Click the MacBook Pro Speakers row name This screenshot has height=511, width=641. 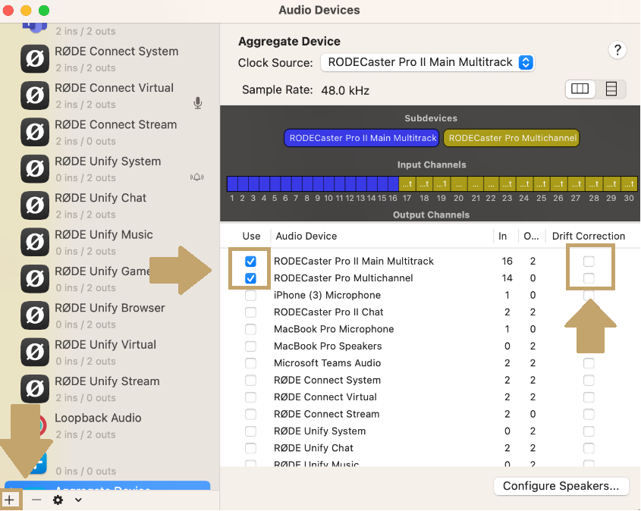point(328,346)
